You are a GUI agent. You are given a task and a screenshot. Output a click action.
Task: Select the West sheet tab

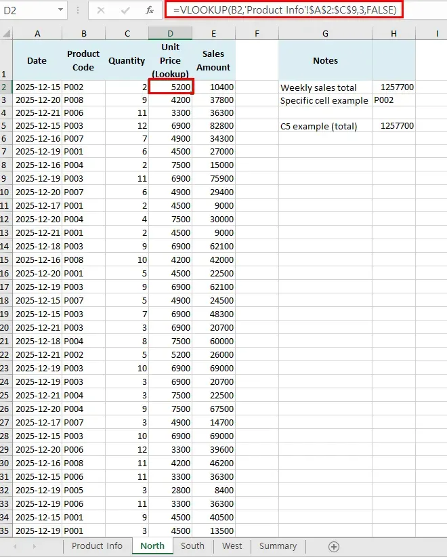(x=232, y=546)
